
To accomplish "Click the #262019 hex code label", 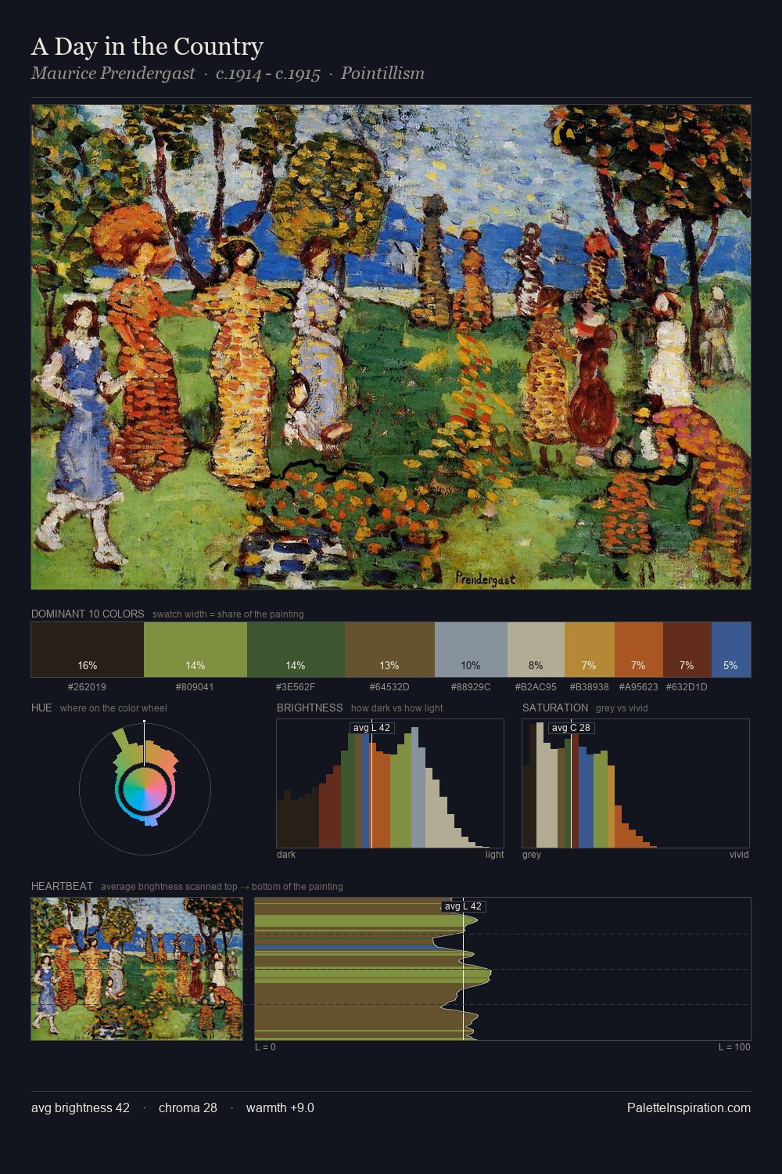I will [x=87, y=687].
